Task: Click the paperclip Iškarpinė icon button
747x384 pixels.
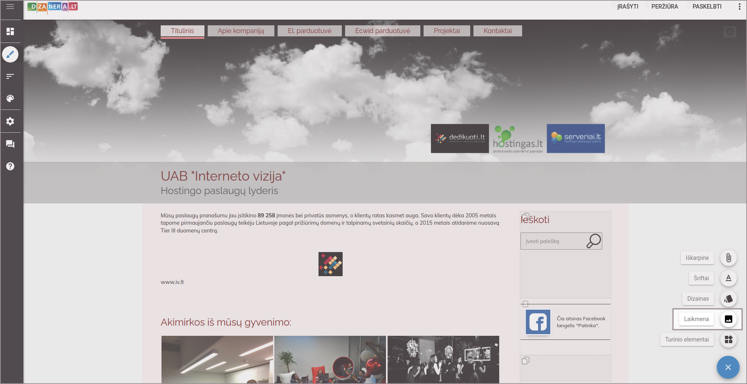Action: 729,258
